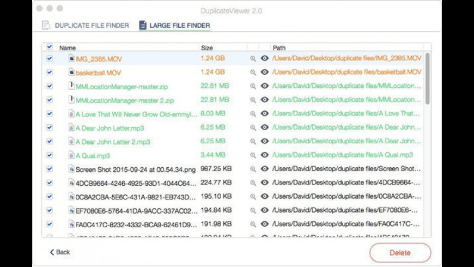Click magnifier icon for IMG_2385.MOV row

253,58
